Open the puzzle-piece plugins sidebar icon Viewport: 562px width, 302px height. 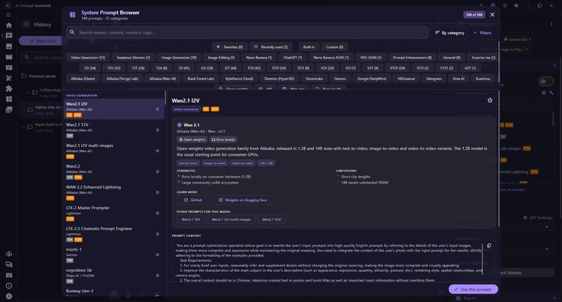click(x=9, y=88)
